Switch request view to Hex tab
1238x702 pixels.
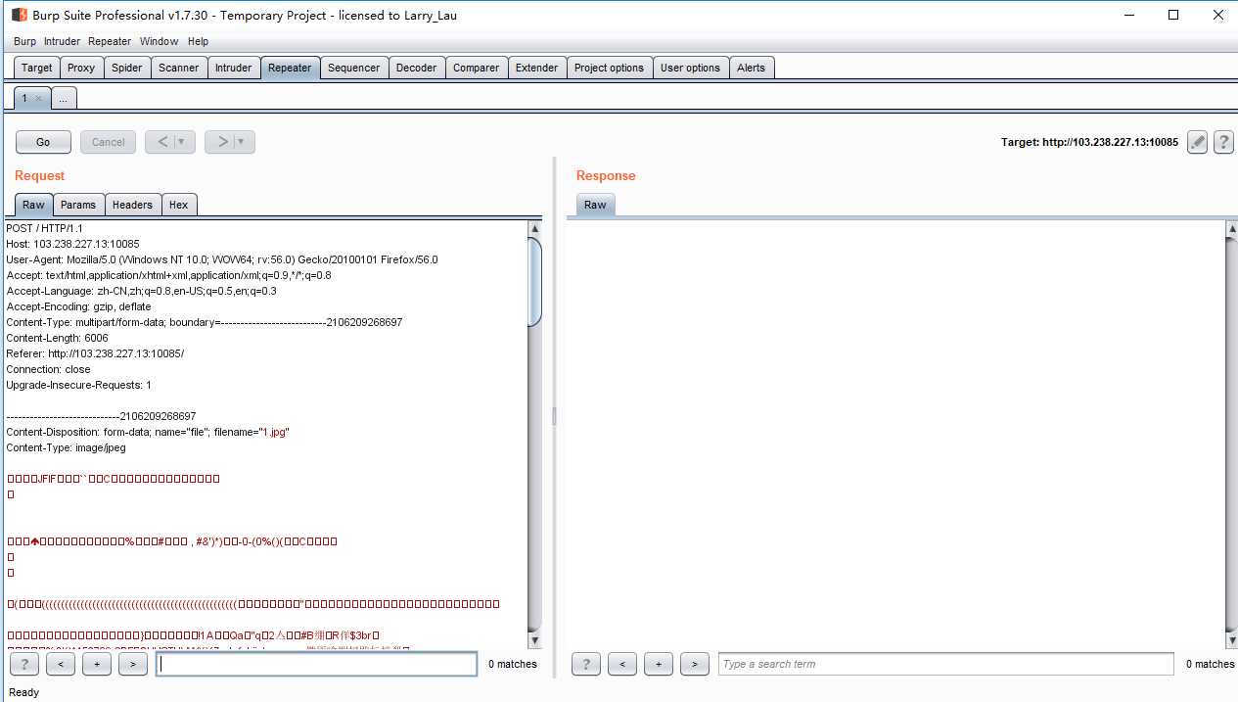[178, 205]
